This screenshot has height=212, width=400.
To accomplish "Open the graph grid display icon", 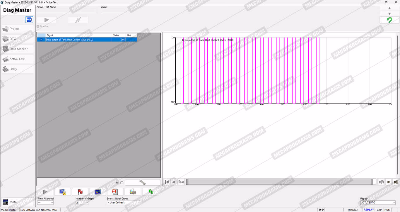I will point(98,192).
